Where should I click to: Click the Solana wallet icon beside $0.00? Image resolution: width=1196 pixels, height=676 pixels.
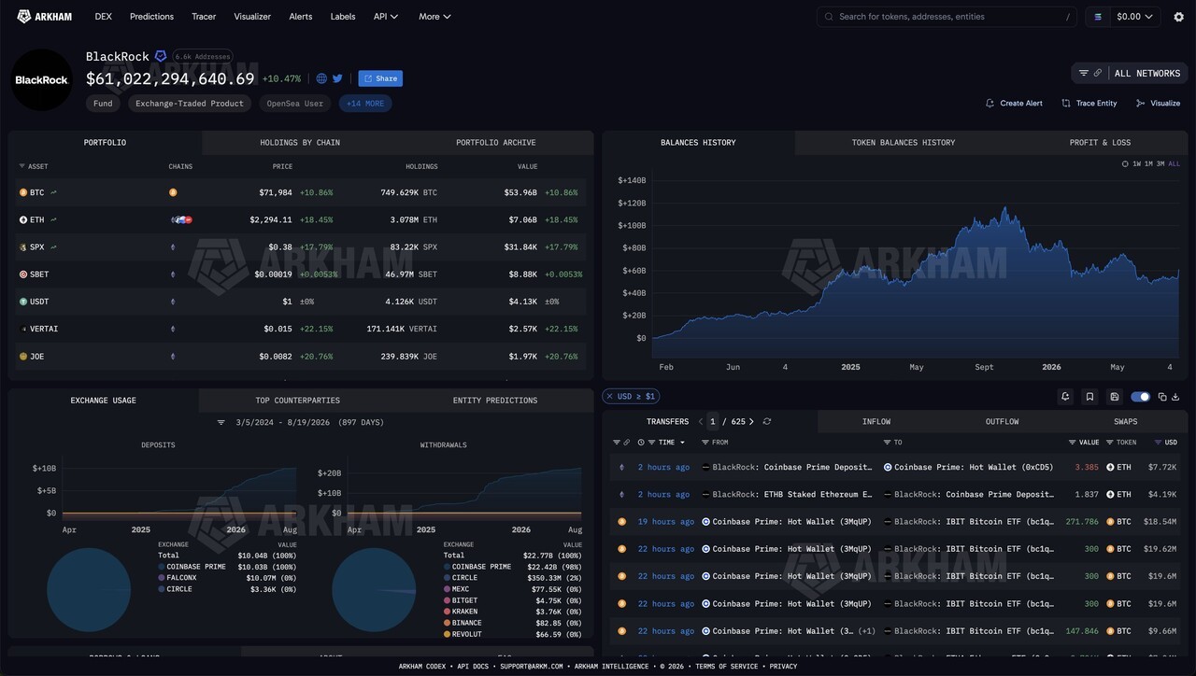1098,17
